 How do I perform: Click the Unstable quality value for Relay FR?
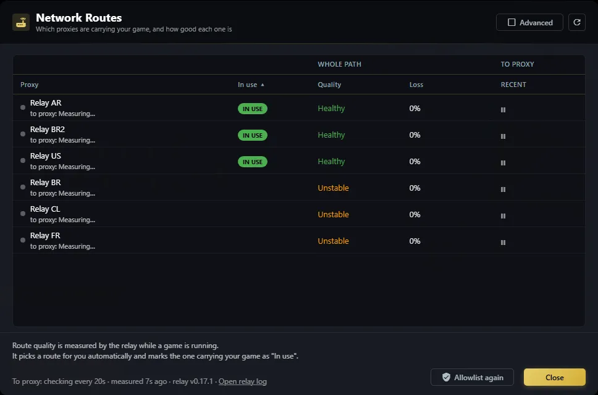point(334,241)
